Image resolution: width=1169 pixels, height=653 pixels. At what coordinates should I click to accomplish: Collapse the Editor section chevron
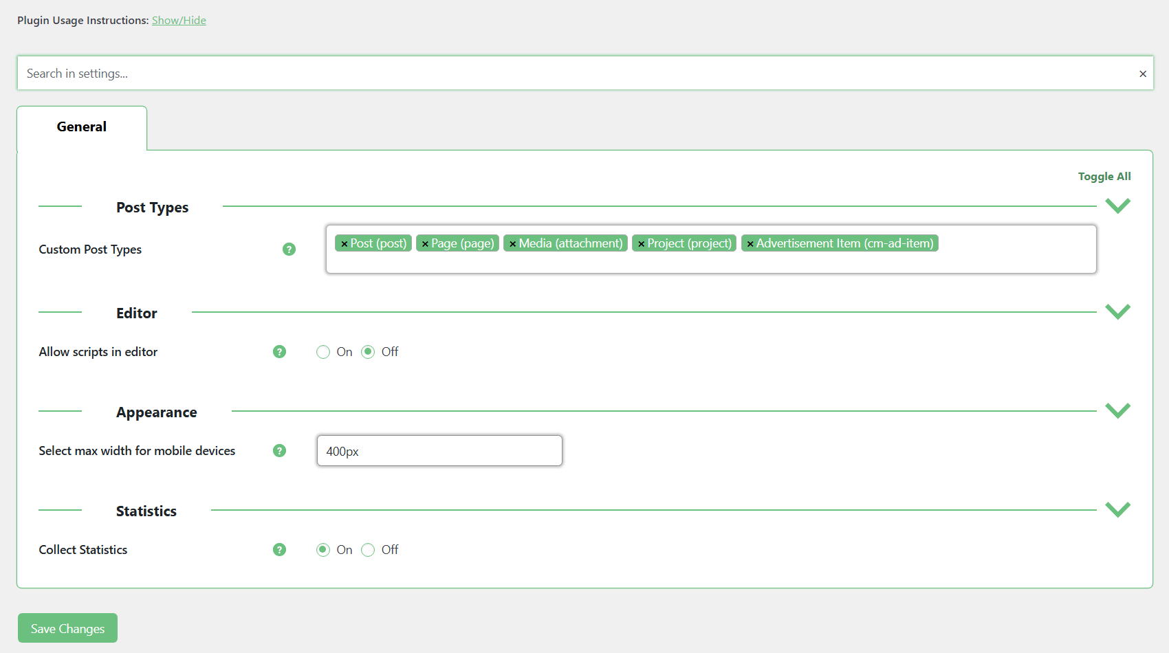click(x=1117, y=311)
